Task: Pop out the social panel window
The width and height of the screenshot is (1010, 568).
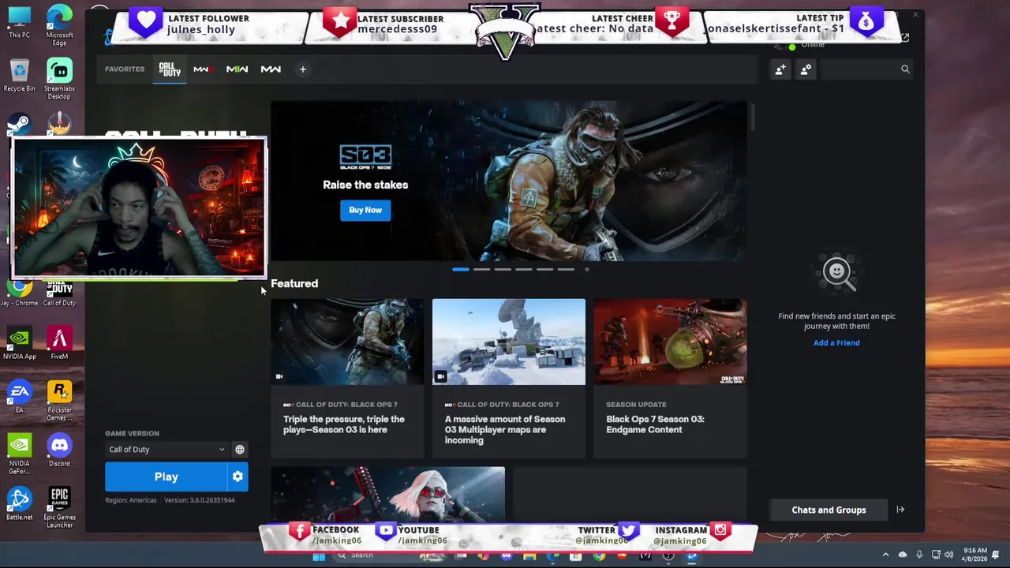Action: 905,38
